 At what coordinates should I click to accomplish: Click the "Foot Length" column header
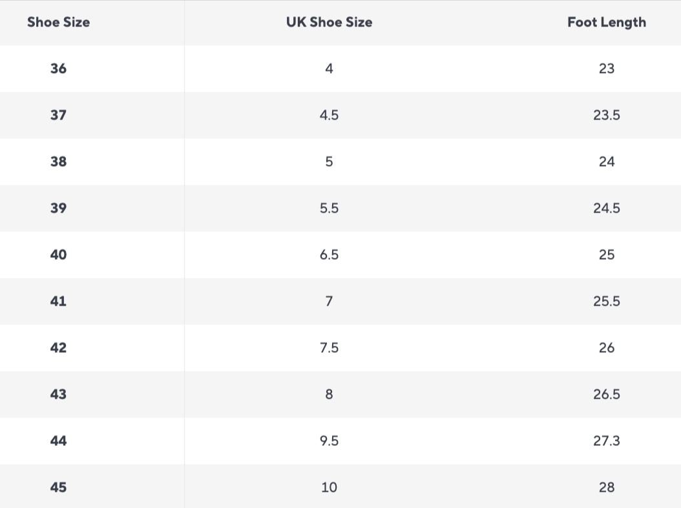click(606, 22)
